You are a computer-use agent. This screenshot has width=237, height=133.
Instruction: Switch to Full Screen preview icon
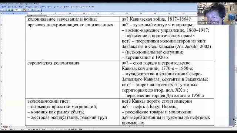(x=32, y=10)
